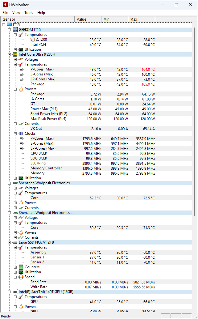Viewport: 198px width, 319px height.
Task: Click the Counters icon under Lexar SSD
Action: pyautogui.click(x=21, y=267)
